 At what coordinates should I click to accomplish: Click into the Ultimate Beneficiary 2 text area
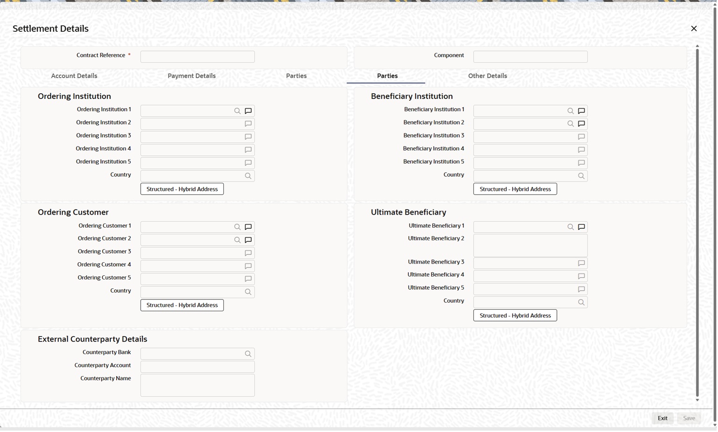[x=530, y=245]
